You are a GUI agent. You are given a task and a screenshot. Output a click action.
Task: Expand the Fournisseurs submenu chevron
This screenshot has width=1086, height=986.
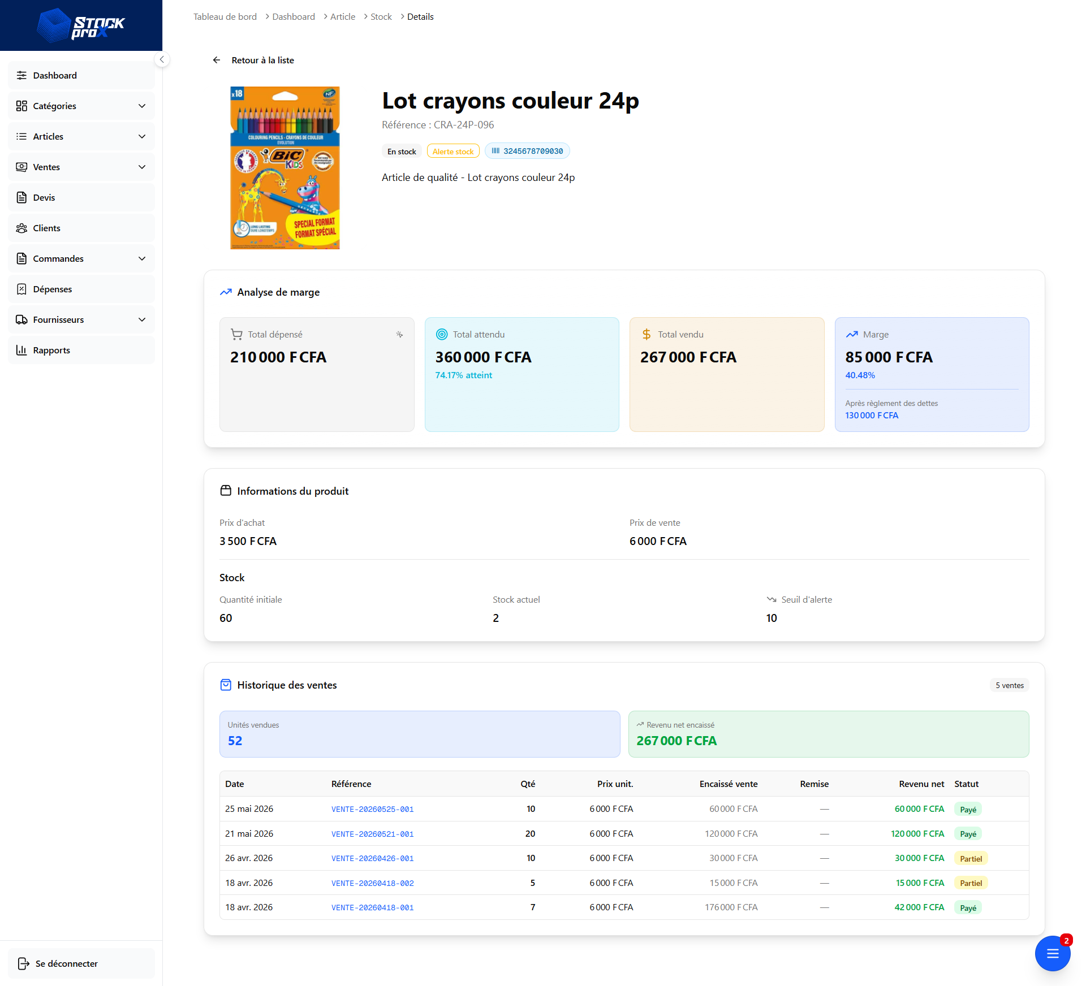pyautogui.click(x=142, y=319)
